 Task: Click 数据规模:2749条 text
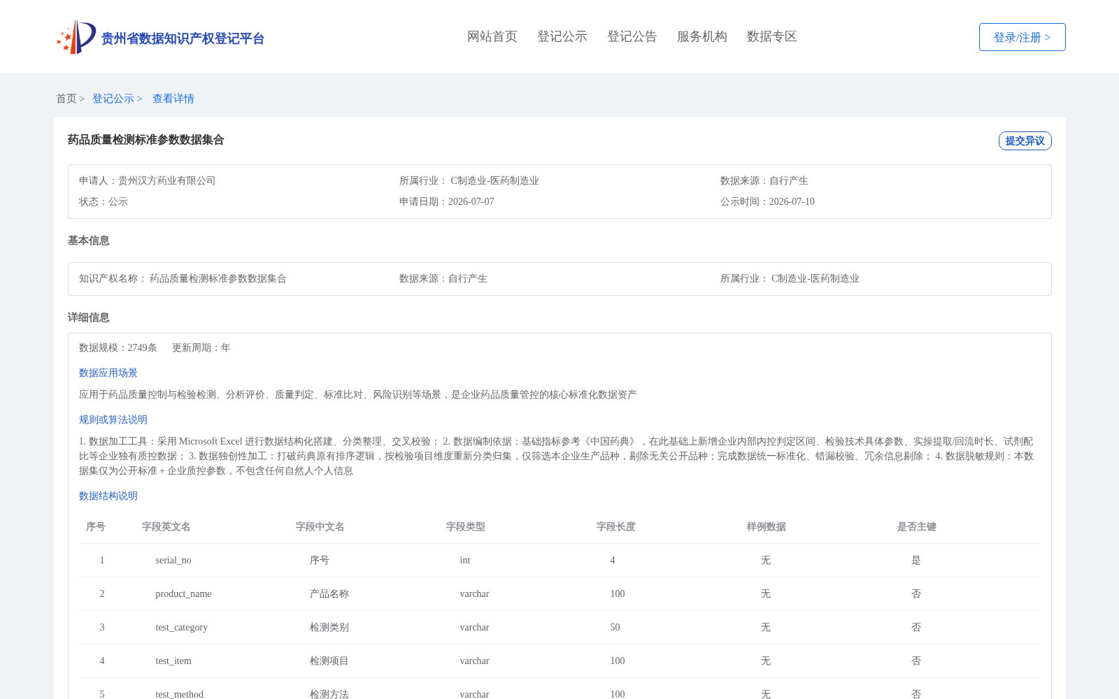pos(118,347)
